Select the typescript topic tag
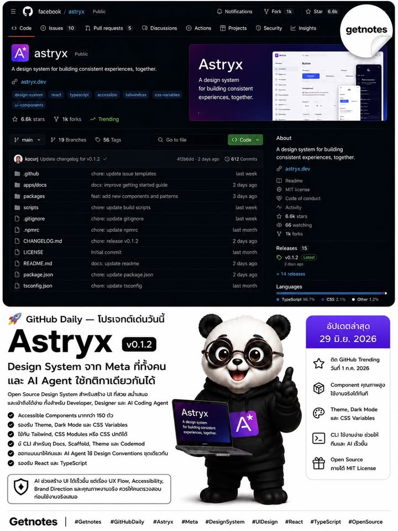 click(x=79, y=95)
